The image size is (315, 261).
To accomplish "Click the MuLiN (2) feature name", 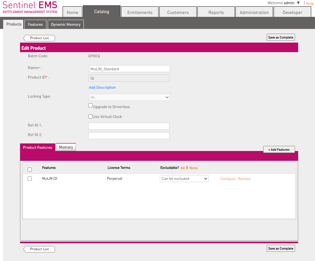I will [x=50, y=178].
